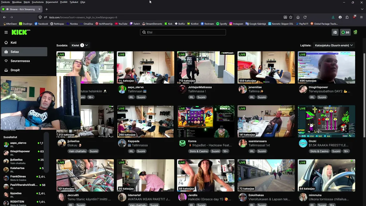Click Vain chattailu tag under jjuliaelisa

[x=77, y=151]
